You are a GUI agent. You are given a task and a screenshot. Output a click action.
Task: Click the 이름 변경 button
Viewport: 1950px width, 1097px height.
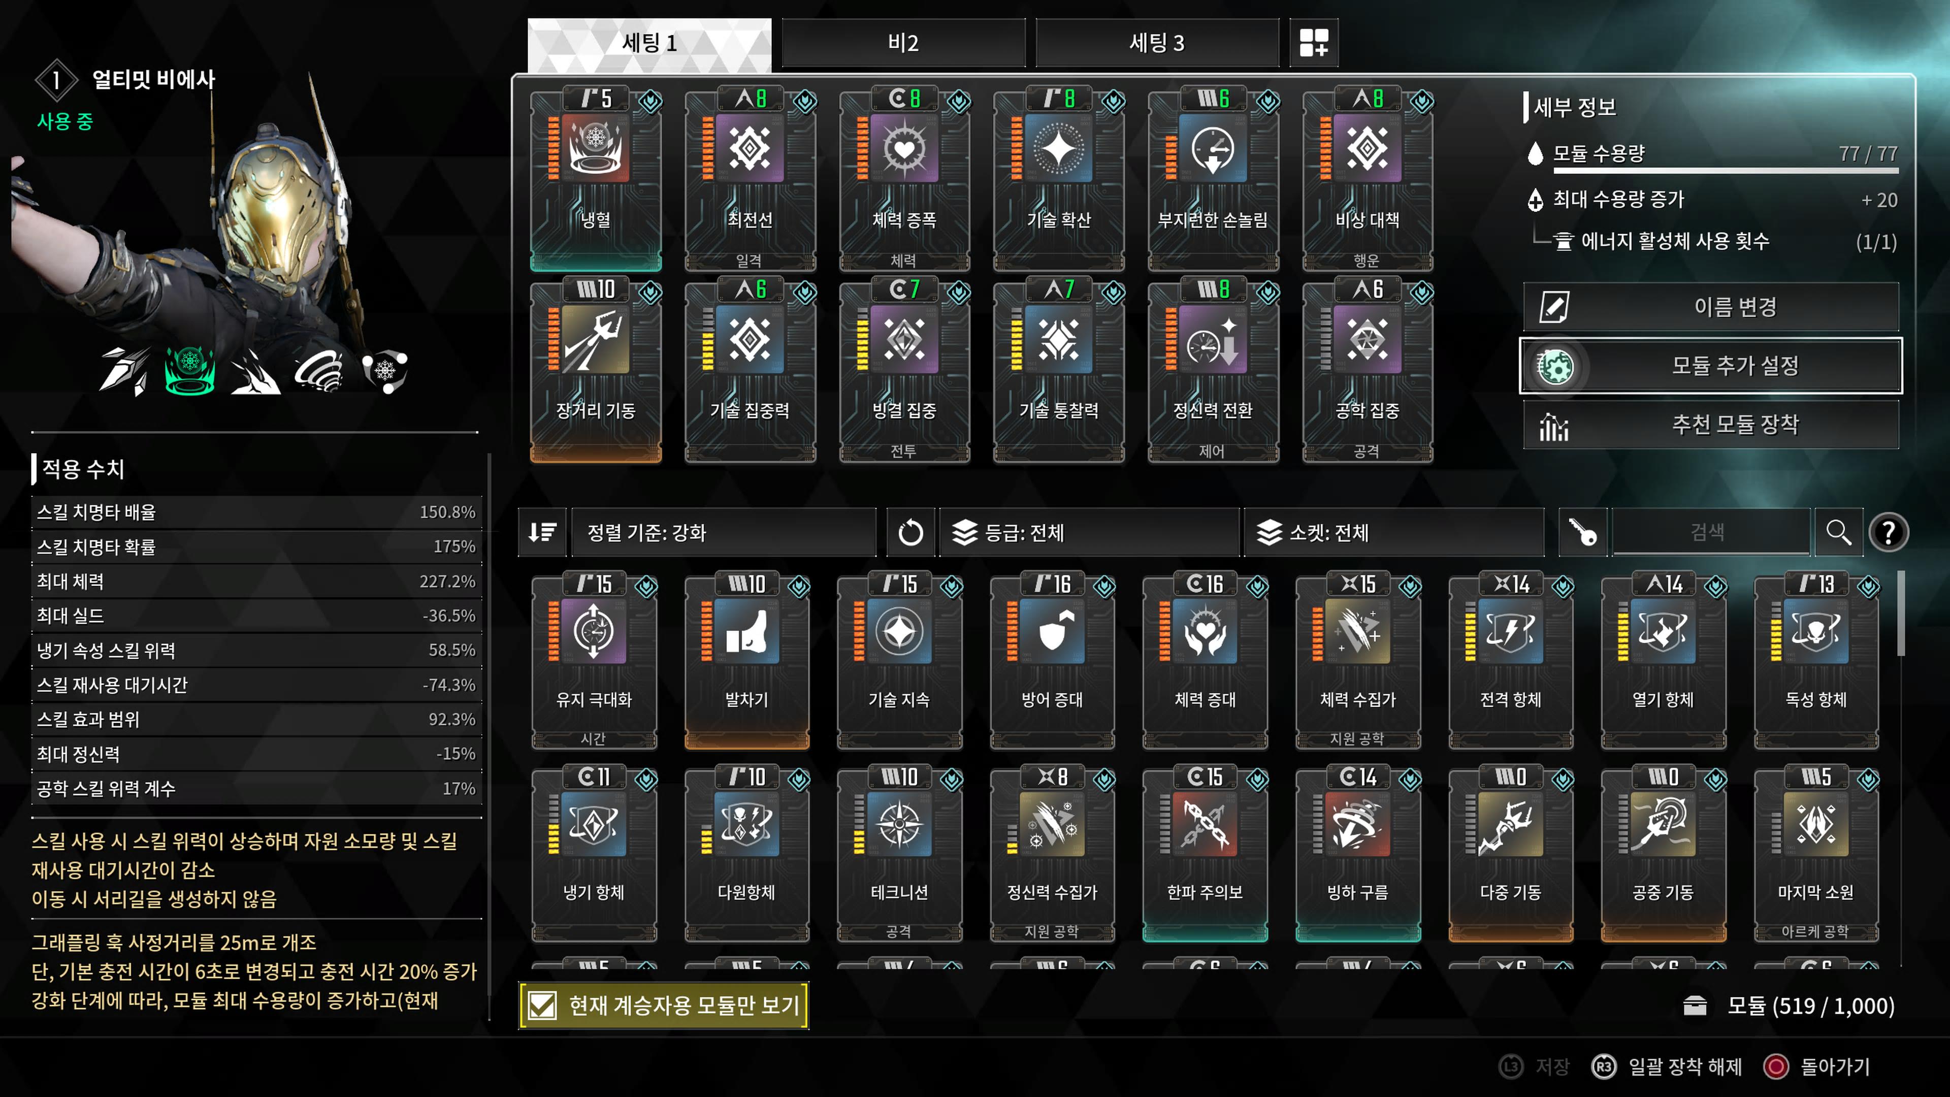click(x=1711, y=307)
